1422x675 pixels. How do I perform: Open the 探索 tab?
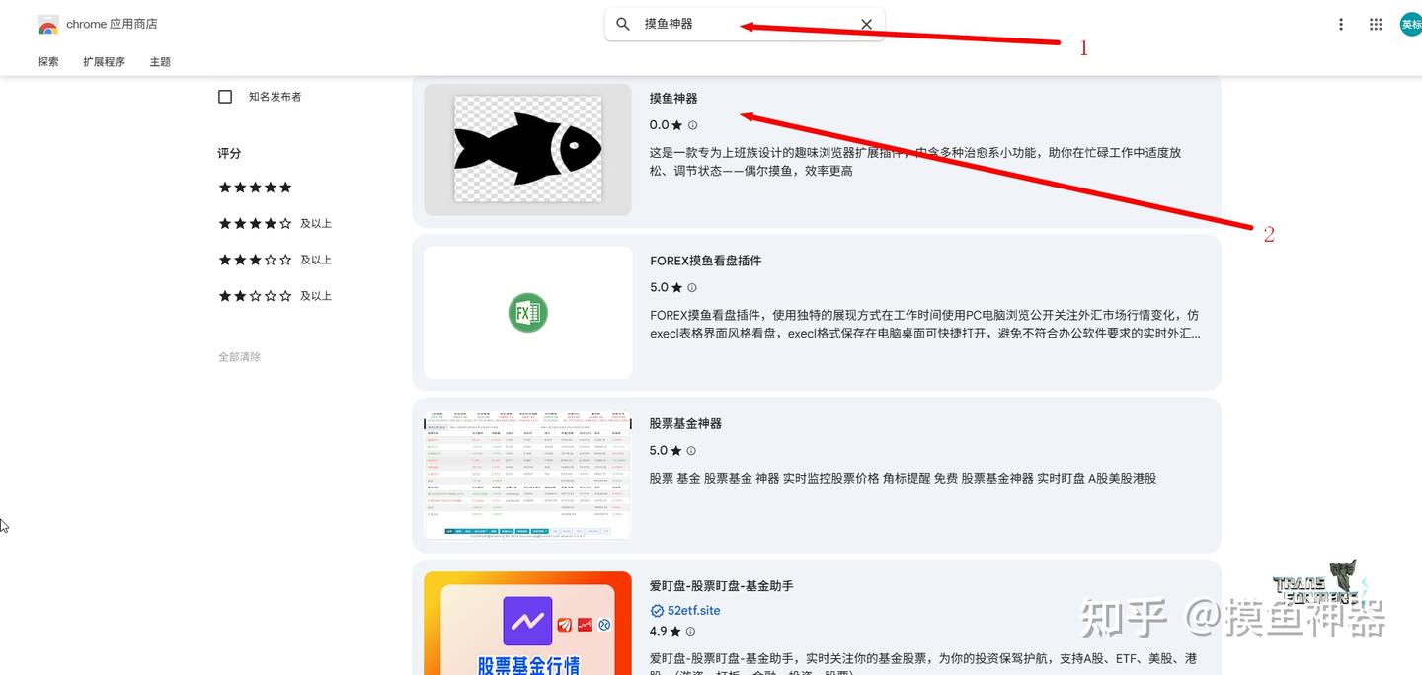(48, 61)
